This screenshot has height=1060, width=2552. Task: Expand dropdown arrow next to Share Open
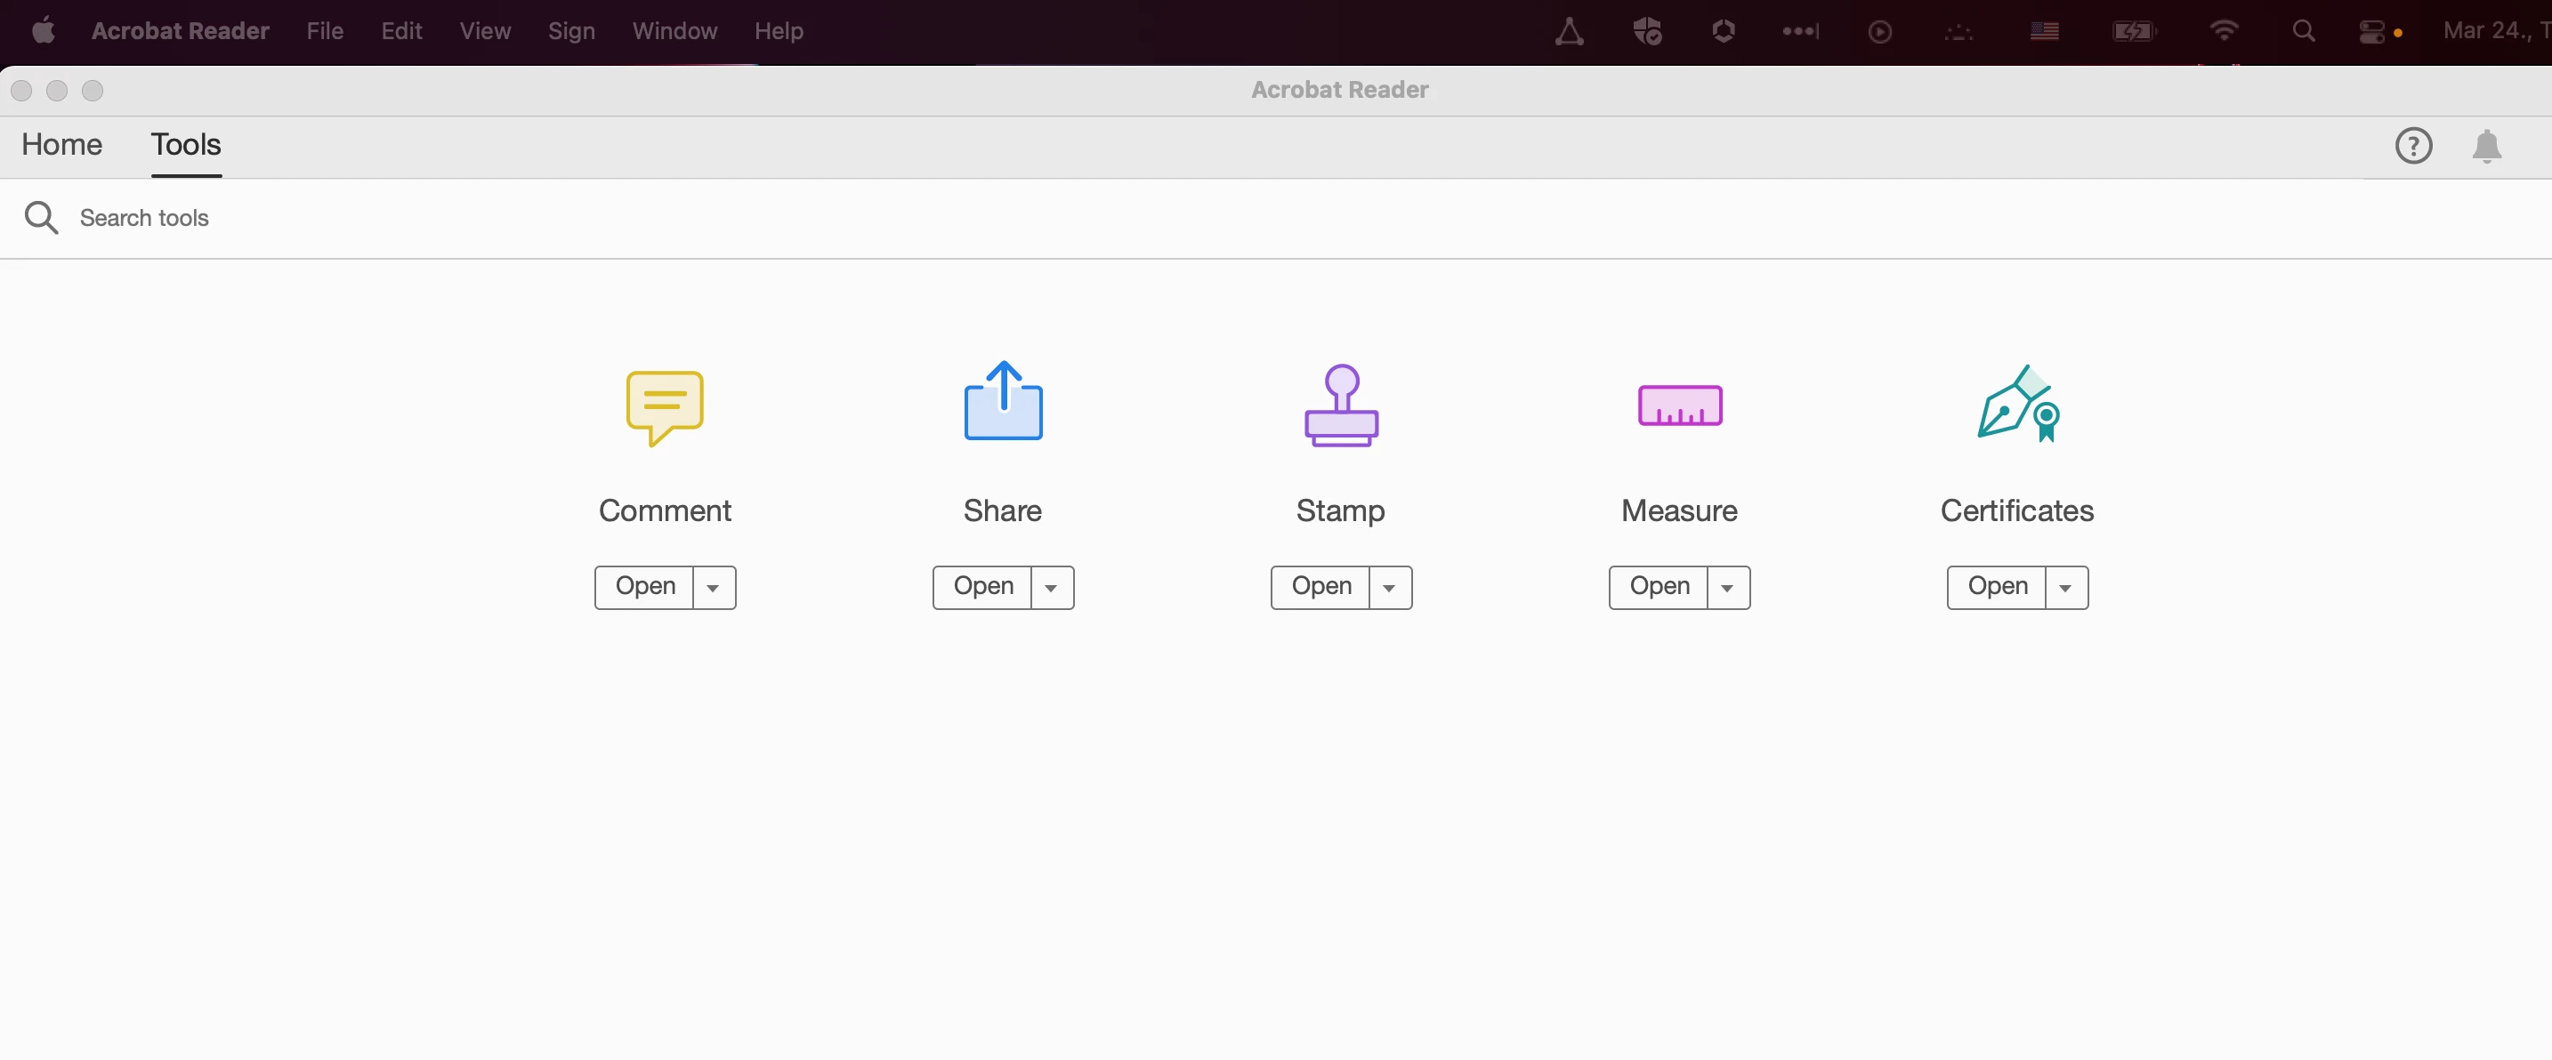pyautogui.click(x=1051, y=588)
